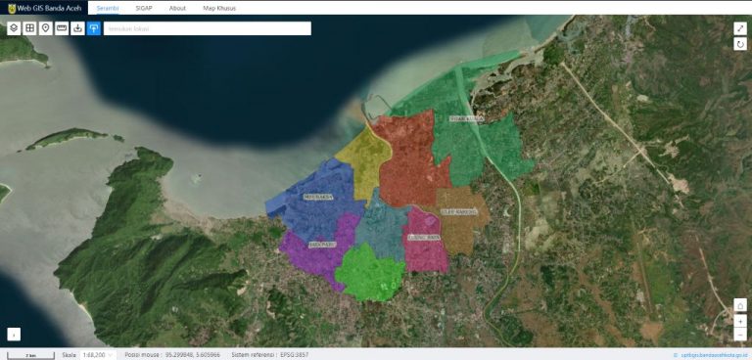
Task: Toggle the blue highlighted upload tool
Action: point(94,28)
